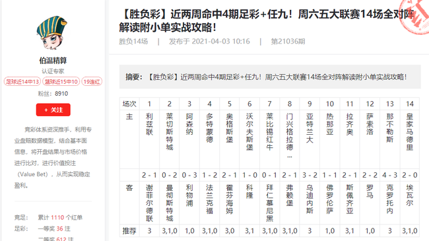The height and width of the screenshot is (241, 429).
Task: Select the 认证专家 label
Action: 53,71
